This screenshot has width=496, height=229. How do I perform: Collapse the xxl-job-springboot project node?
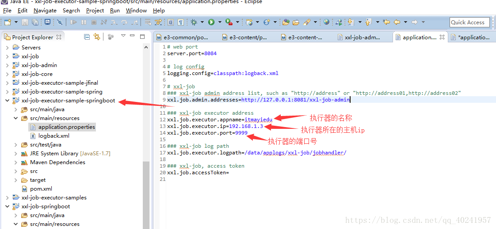coord(7,206)
